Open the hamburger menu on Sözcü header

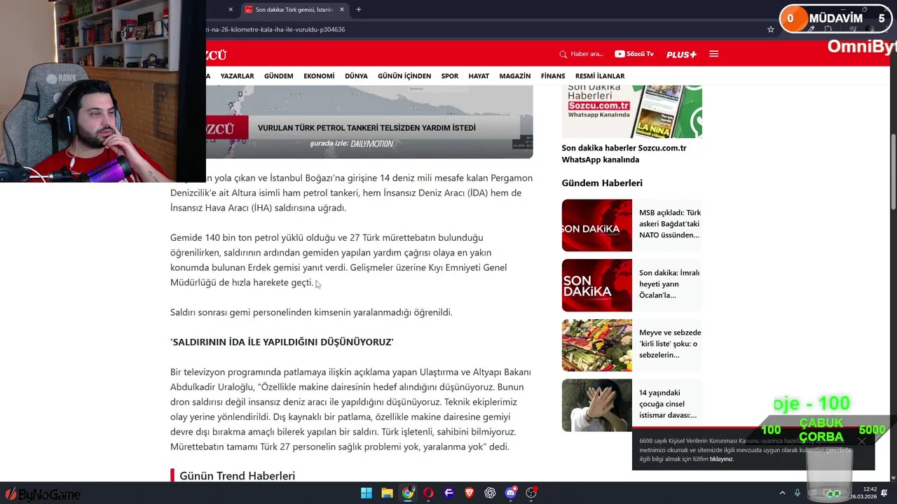point(713,54)
